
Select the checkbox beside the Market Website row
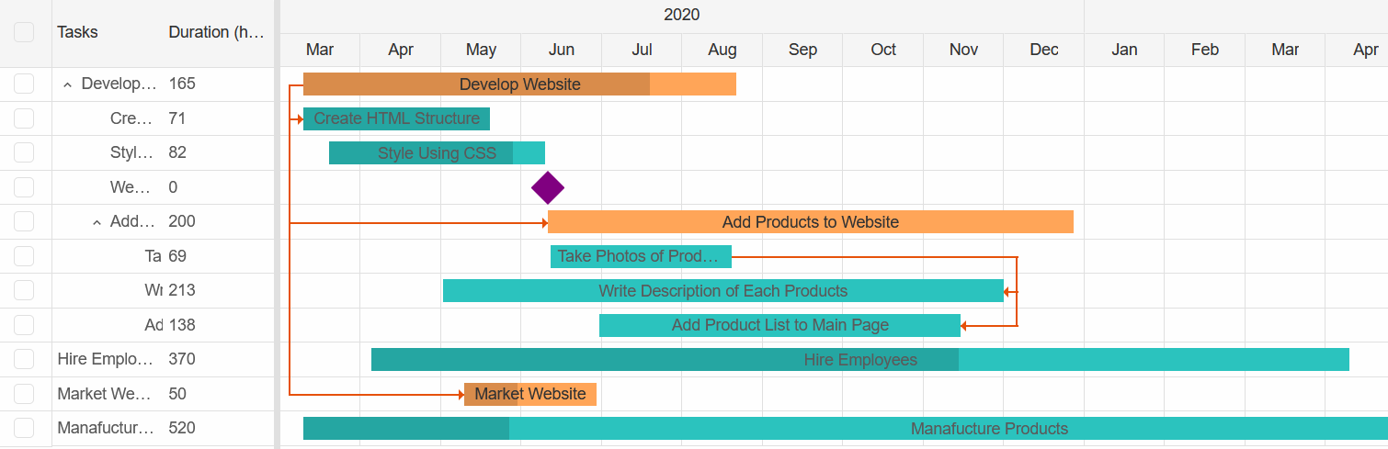pos(24,394)
